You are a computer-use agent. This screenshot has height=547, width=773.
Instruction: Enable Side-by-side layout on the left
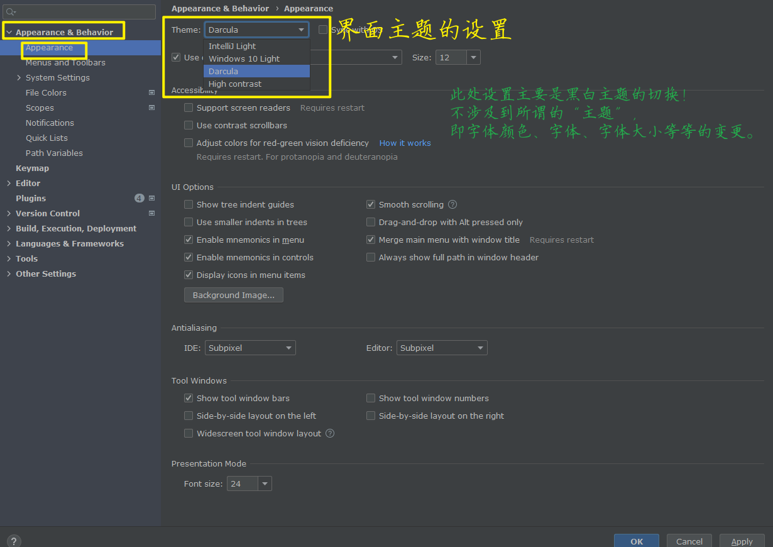point(189,416)
